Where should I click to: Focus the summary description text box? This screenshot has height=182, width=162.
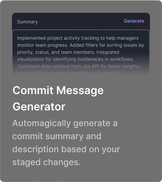click(81, 52)
